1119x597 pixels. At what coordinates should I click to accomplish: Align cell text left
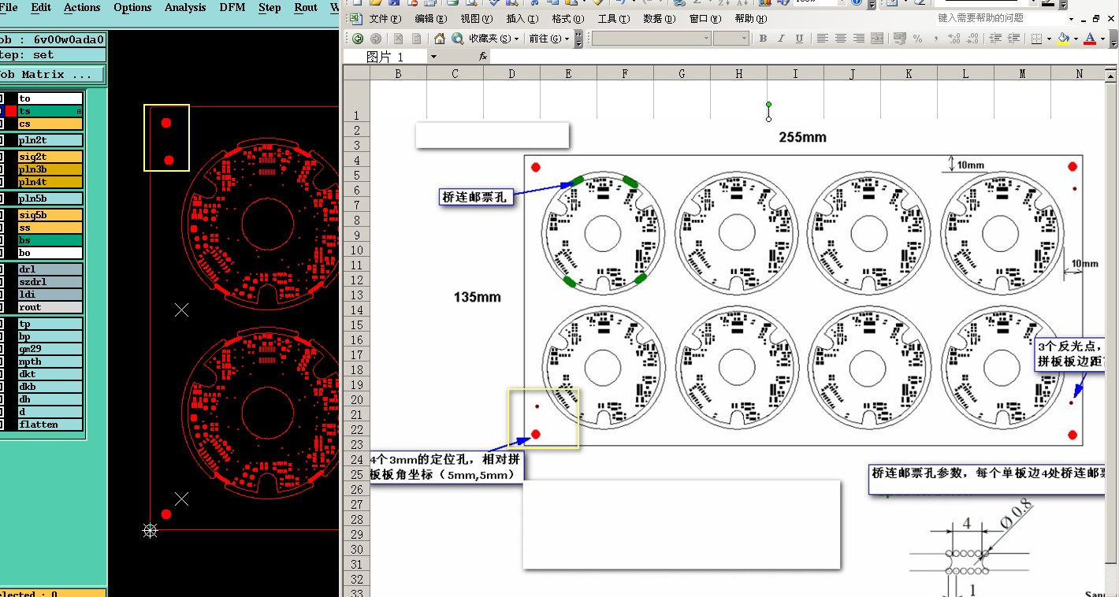pos(823,38)
